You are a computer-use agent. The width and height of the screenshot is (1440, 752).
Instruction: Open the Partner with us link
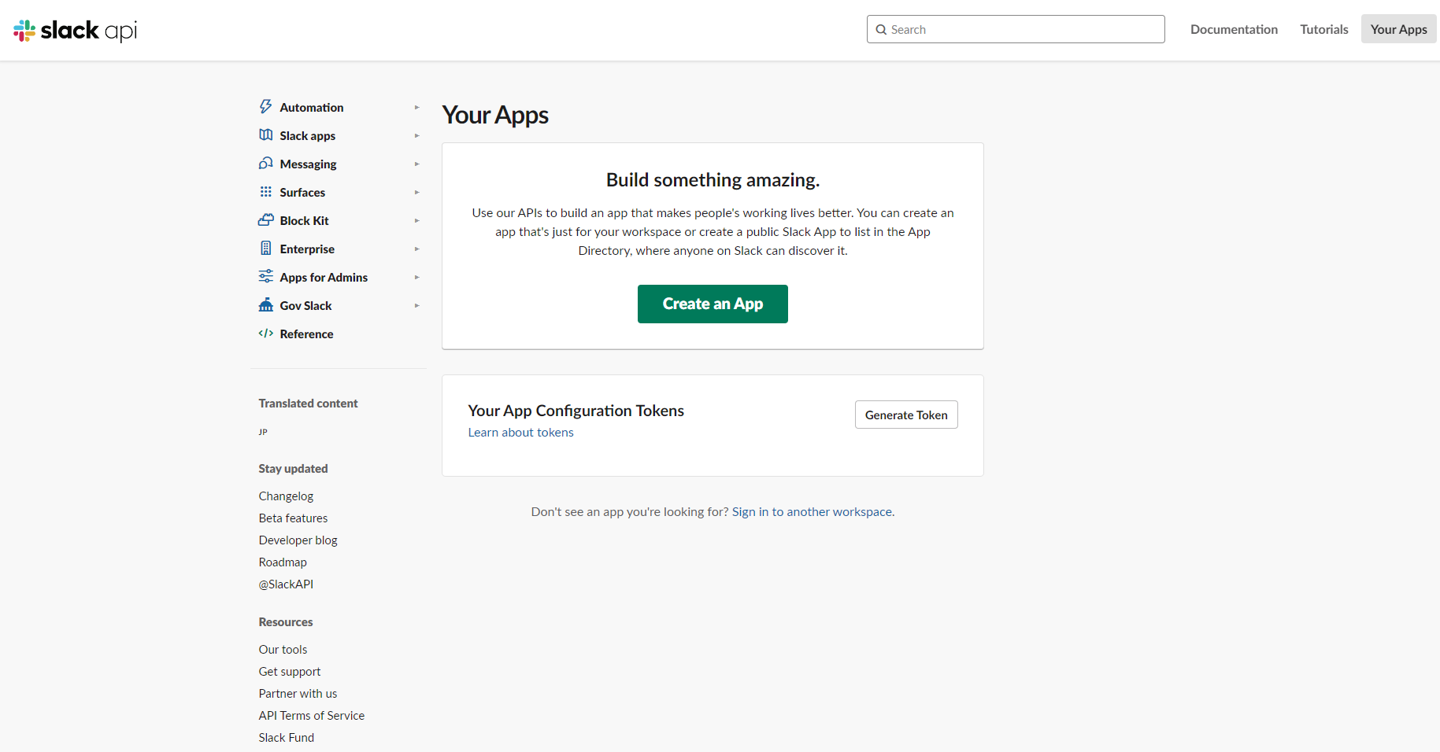tap(298, 694)
